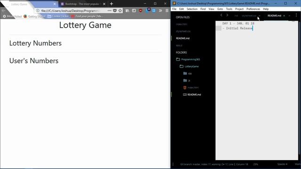Select README.md in Open Files
Image resolution: width=301 pixels, height=169 pixels.
tap(182, 38)
